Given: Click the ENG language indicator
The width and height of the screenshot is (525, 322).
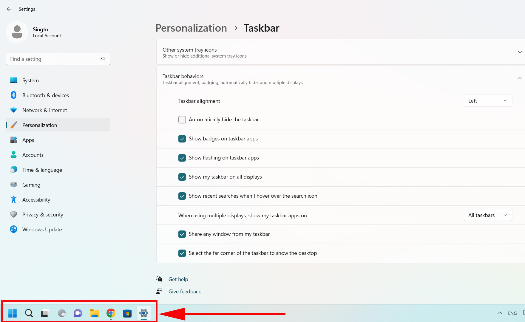Looking at the screenshot, I should point(512,313).
